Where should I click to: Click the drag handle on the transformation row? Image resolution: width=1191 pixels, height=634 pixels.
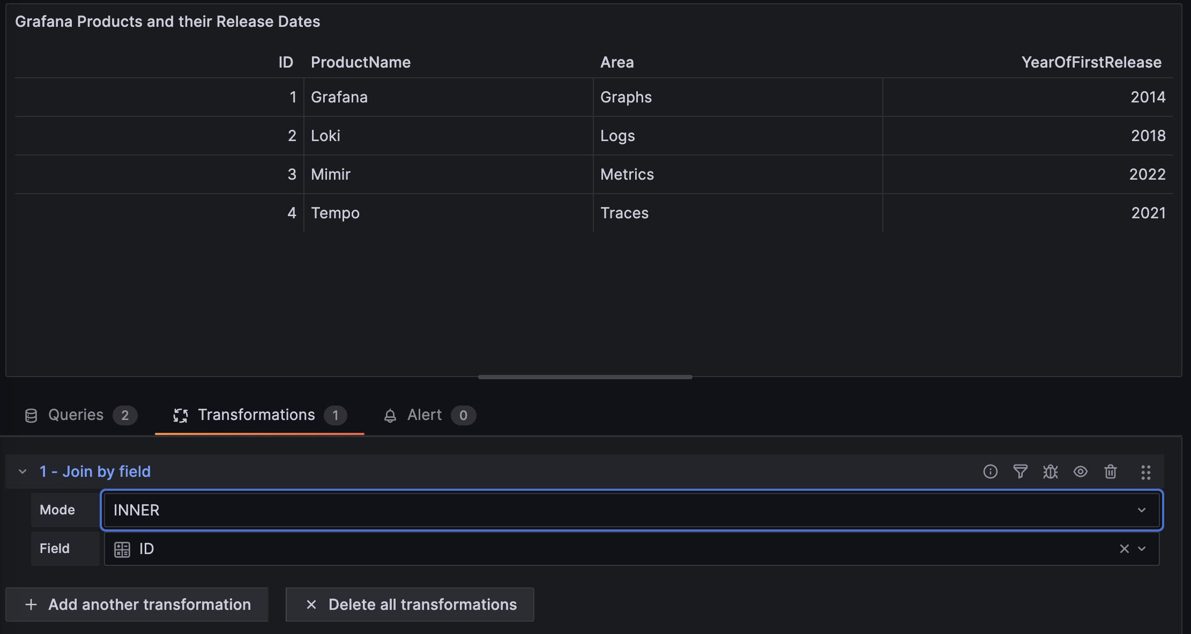point(1145,472)
